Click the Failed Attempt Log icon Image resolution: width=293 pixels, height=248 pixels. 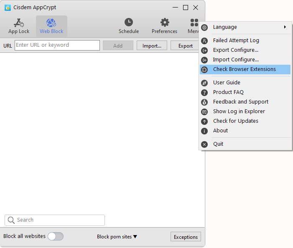coord(204,40)
